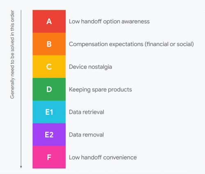Click the downward arrowhead of vertical line
Screen dimensions: 205x174
click(21, 167)
